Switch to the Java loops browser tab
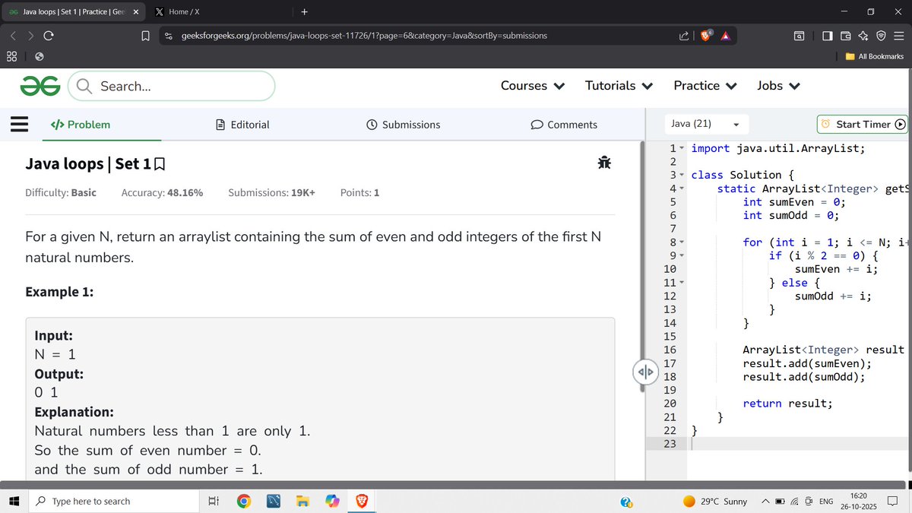The height and width of the screenshot is (513, 912). coord(71,11)
